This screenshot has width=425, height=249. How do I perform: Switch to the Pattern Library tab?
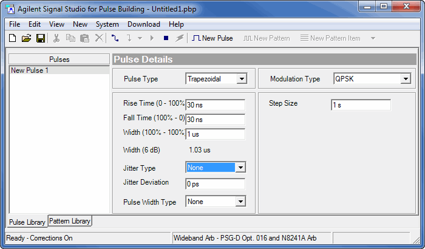pyautogui.click(x=70, y=221)
